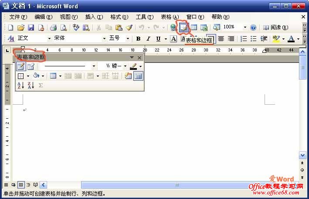Apply the font color A swatch

291,39
